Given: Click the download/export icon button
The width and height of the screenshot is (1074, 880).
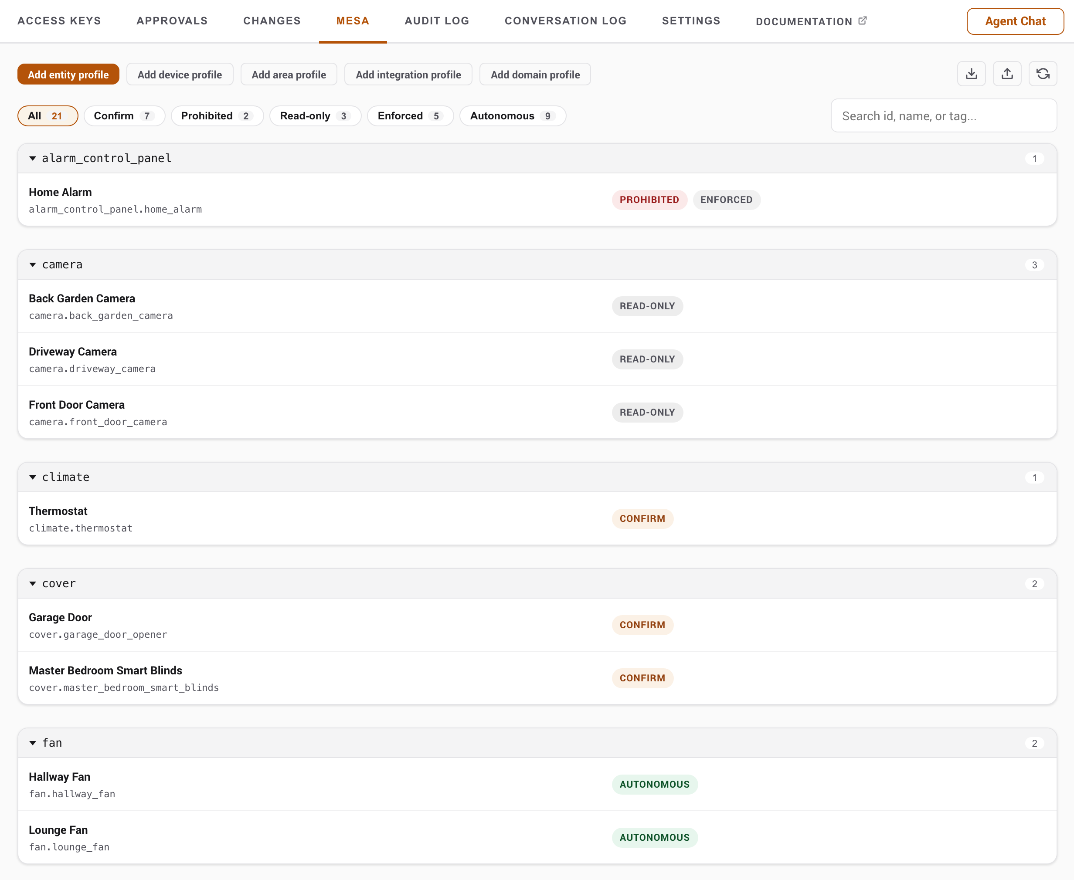Looking at the screenshot, I should coord(971,74).
